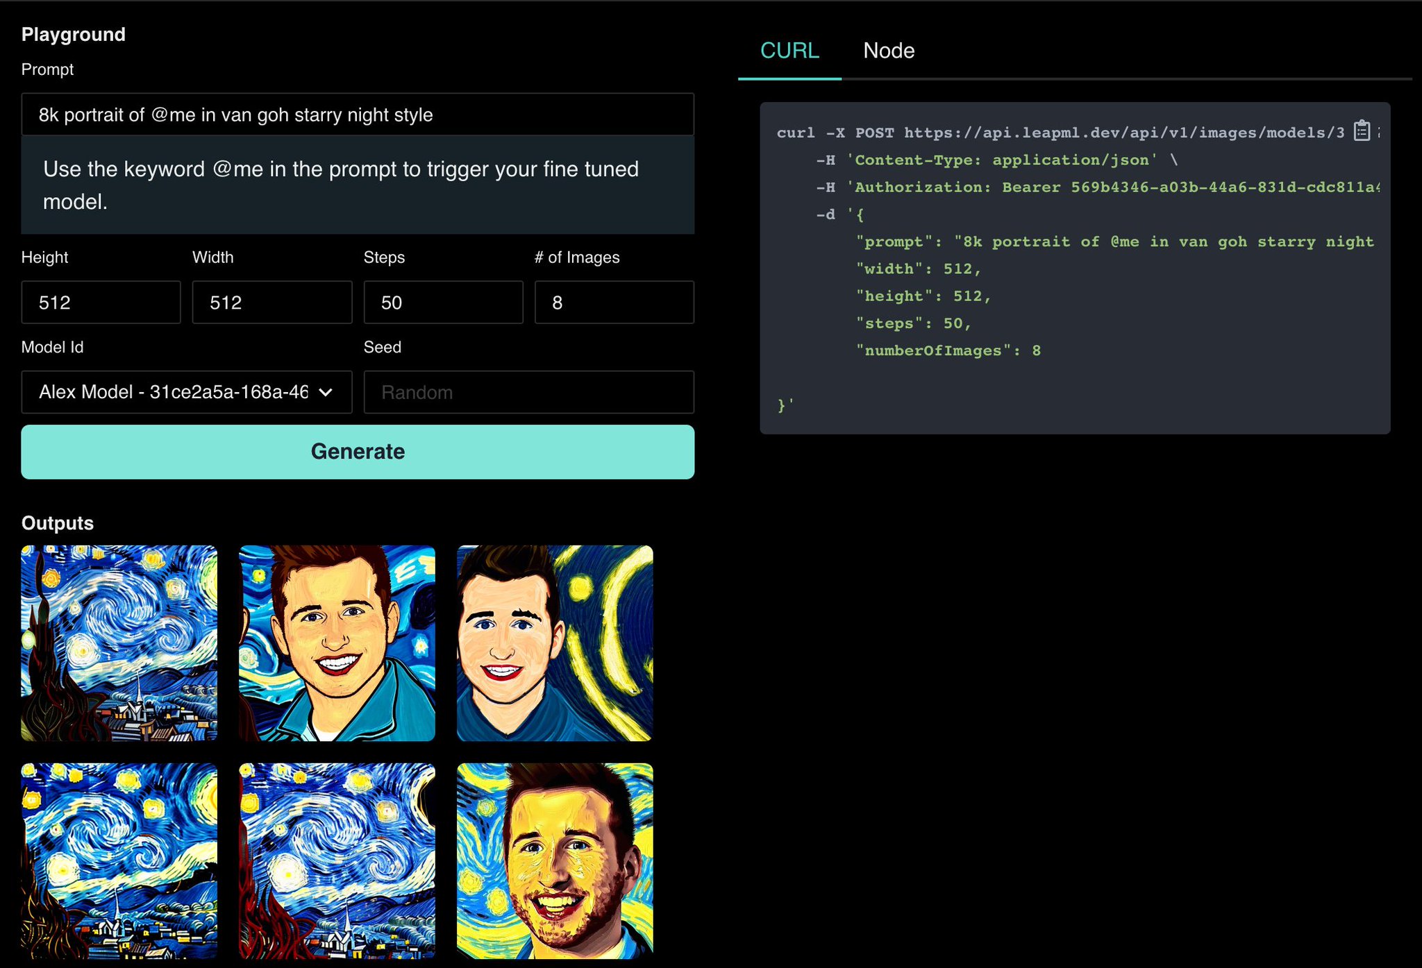Screen dimensions: 1422x968
Task: Open portrait output with yellow crescent swirls
Action: [x=555, y=643]
